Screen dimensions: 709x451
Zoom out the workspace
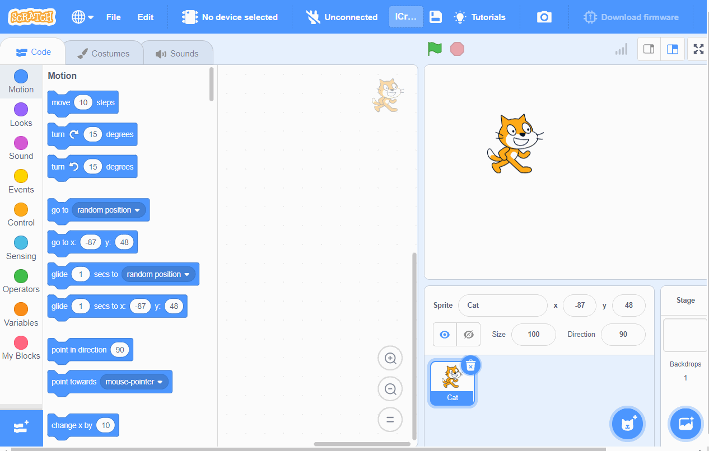(x=390, y=389)
